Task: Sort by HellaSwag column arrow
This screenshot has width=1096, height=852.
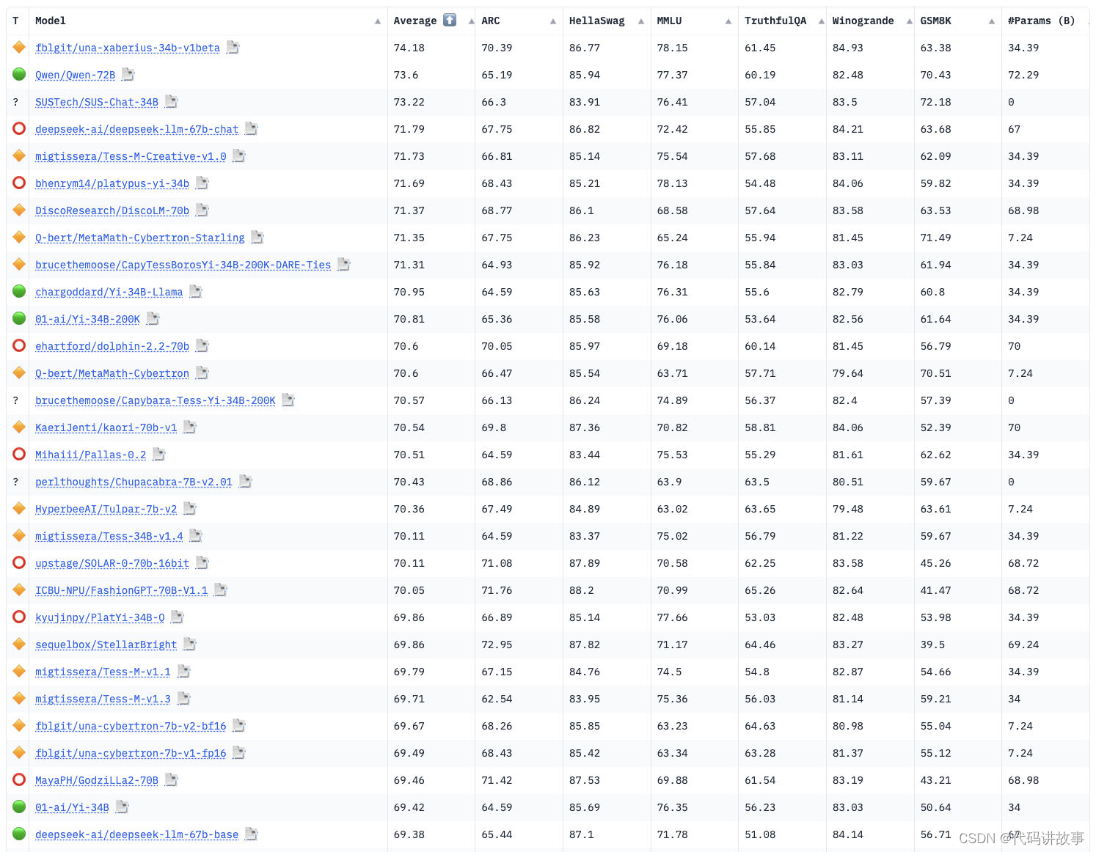Action: pyautogui.click(x=641, y=21)
